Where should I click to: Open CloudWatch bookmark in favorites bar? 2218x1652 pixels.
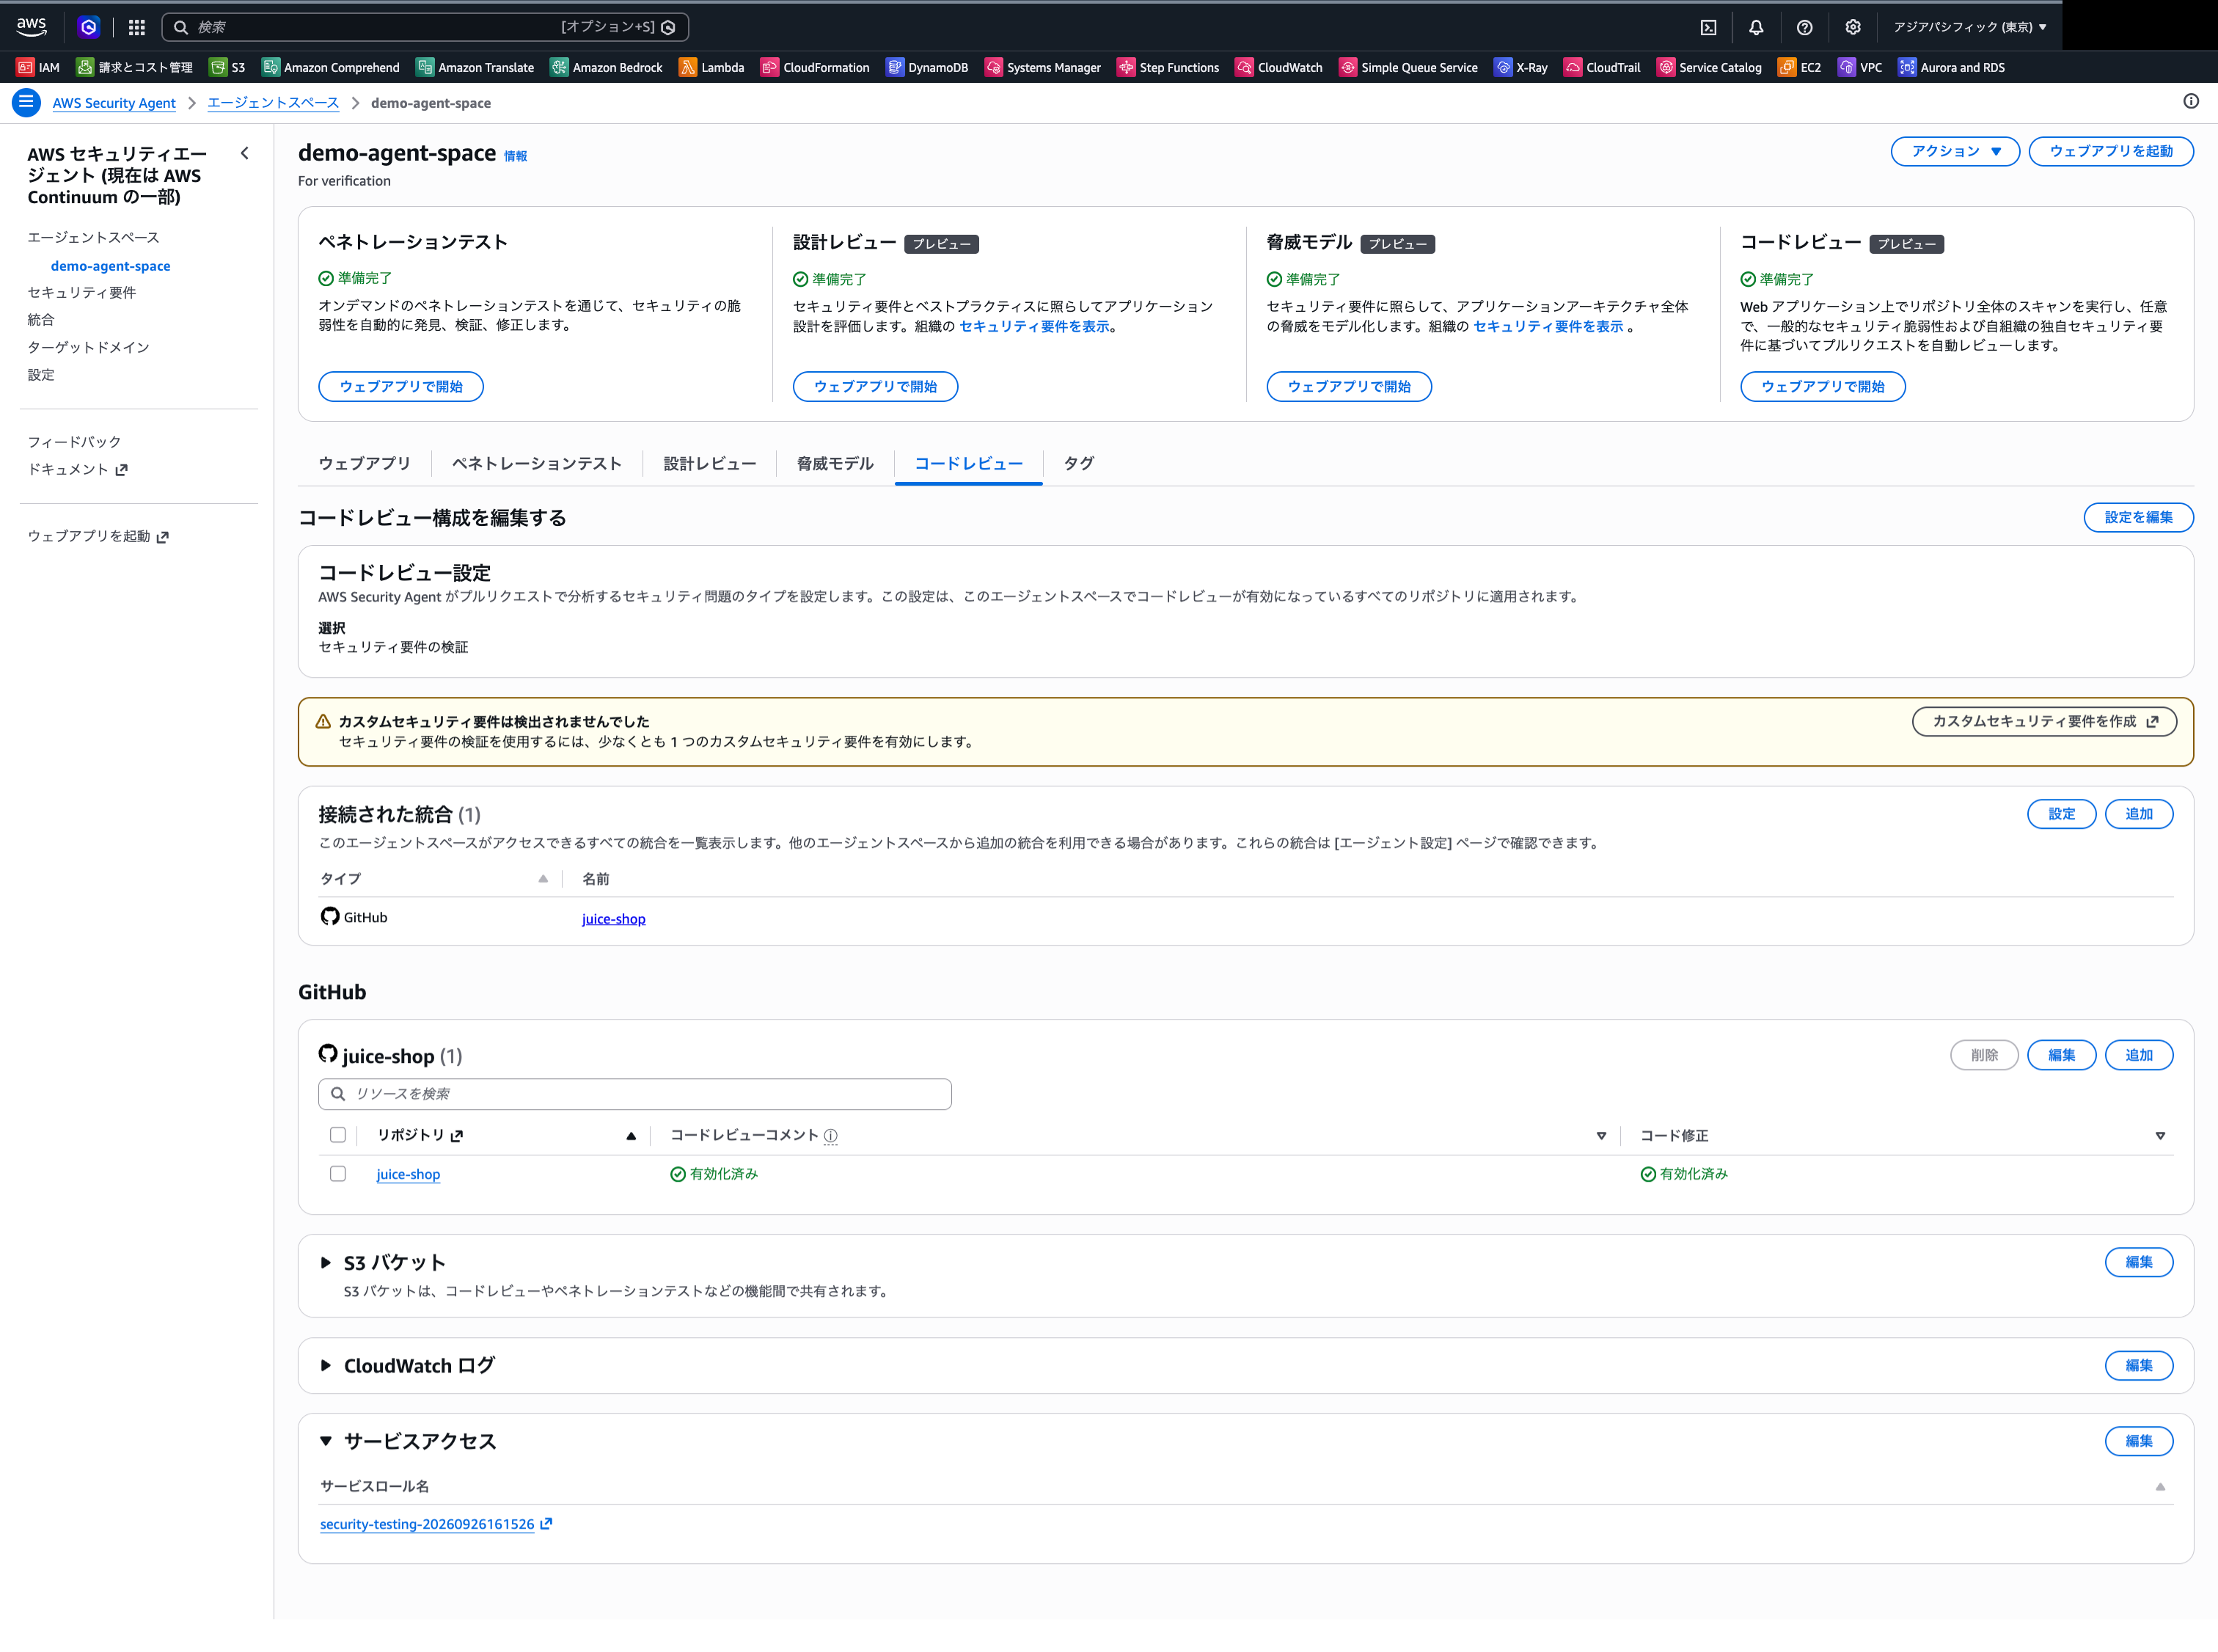click(x=1278, y=67)
